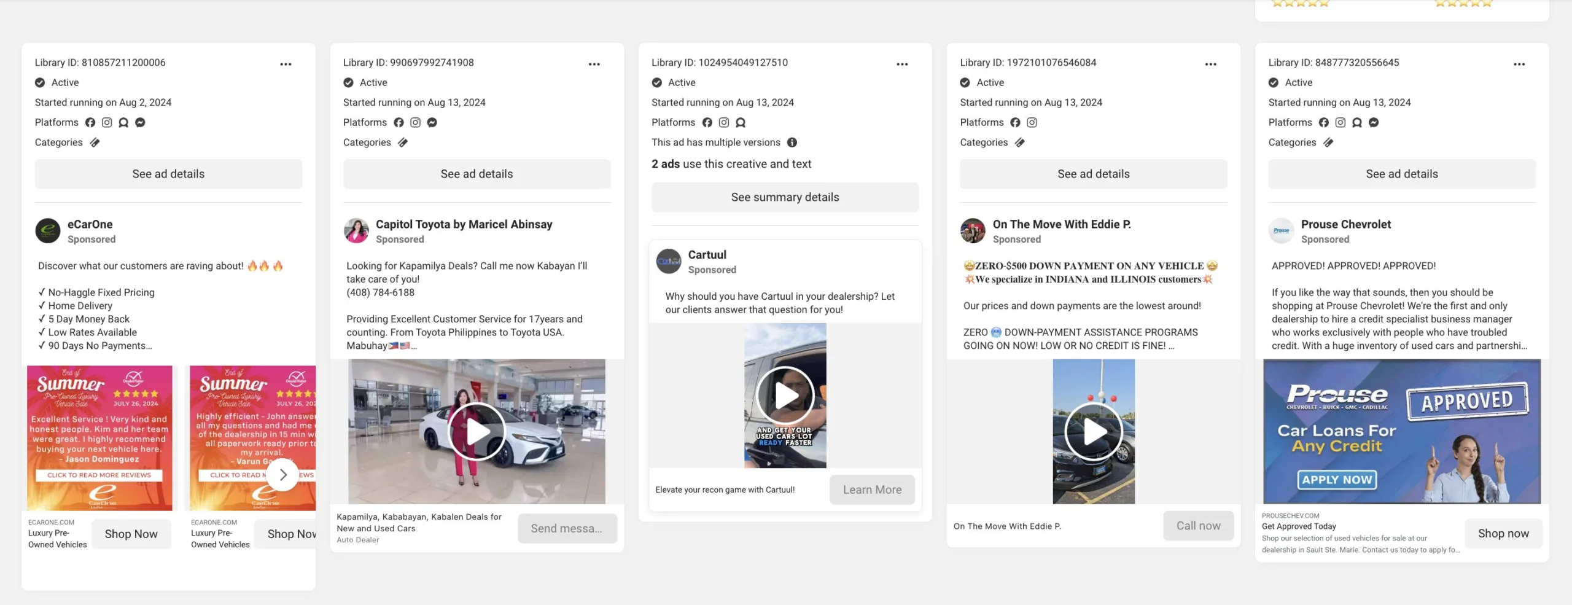Image resolution: width=1572 pixels, height=605 pixels.
Task: Open the options menu on the Prouse Chevrolet ad
Action: [1519, 63]
